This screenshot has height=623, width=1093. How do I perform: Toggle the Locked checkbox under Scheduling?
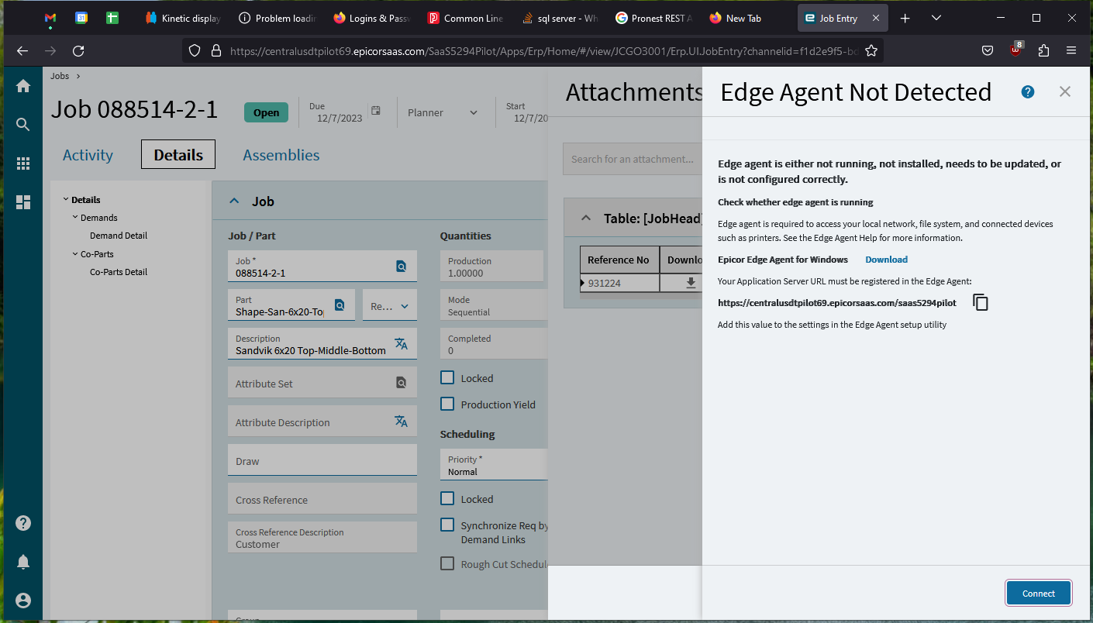pyautogui.click(x=447, y=499)
